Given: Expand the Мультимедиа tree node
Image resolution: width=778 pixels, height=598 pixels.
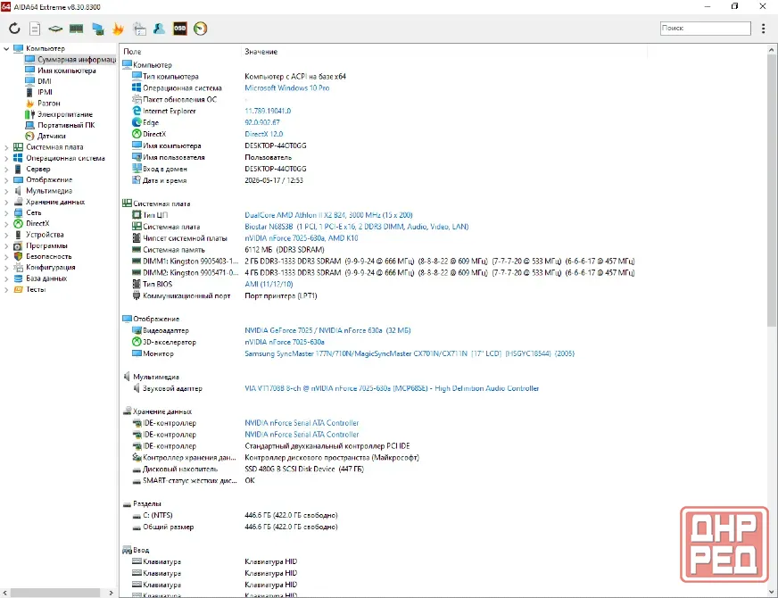Looking at the screenshot, I should click(6, 191).
